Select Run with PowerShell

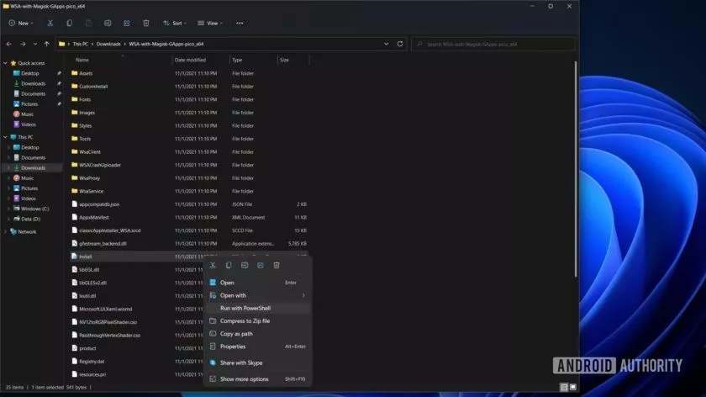tap(245, 308)
